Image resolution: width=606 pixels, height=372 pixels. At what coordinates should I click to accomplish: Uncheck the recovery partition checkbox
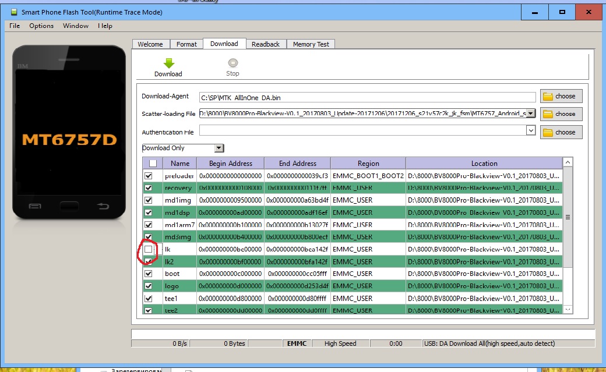coord(149,187)
